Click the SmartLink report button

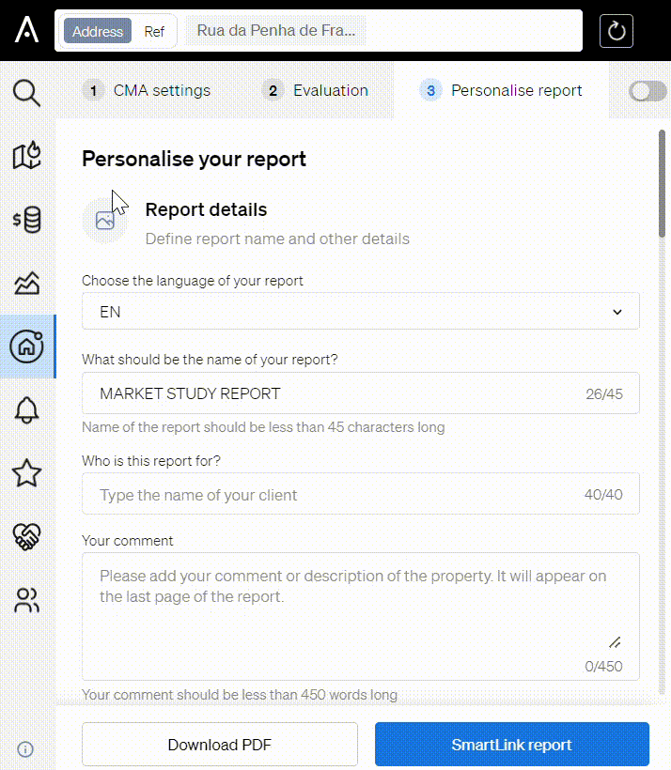(512, 745)
